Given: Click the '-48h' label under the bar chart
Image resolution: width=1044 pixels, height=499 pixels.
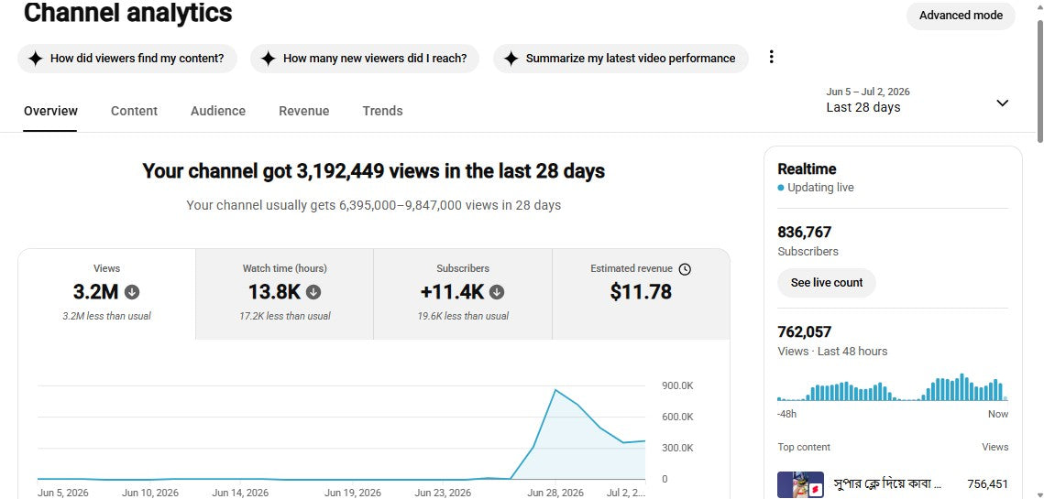Looking at the screenshot, I should coord(786,414).
